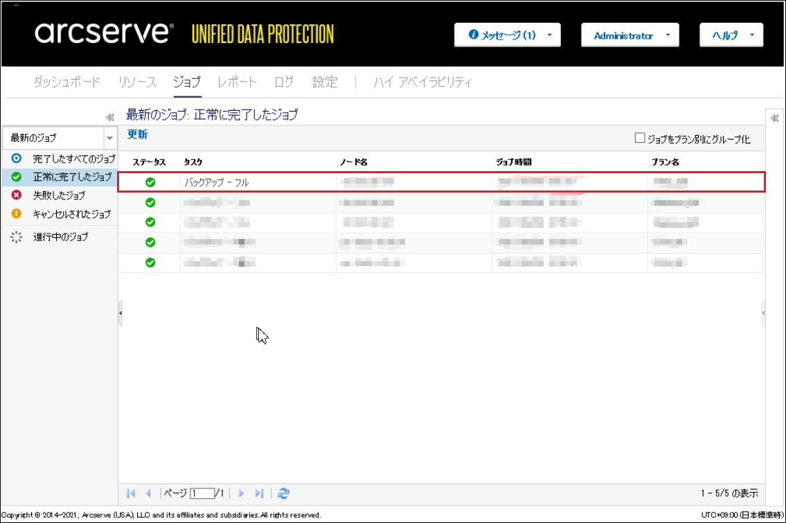Open the メッセージ (1) dropdown
Image resolution: width=786 pixels, height=523 pixels.
[507, 35]
